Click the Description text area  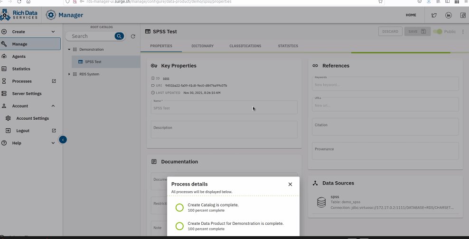click(x=224, y=129)
